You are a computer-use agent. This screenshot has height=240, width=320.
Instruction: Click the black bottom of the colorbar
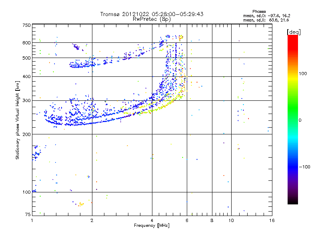292,201
